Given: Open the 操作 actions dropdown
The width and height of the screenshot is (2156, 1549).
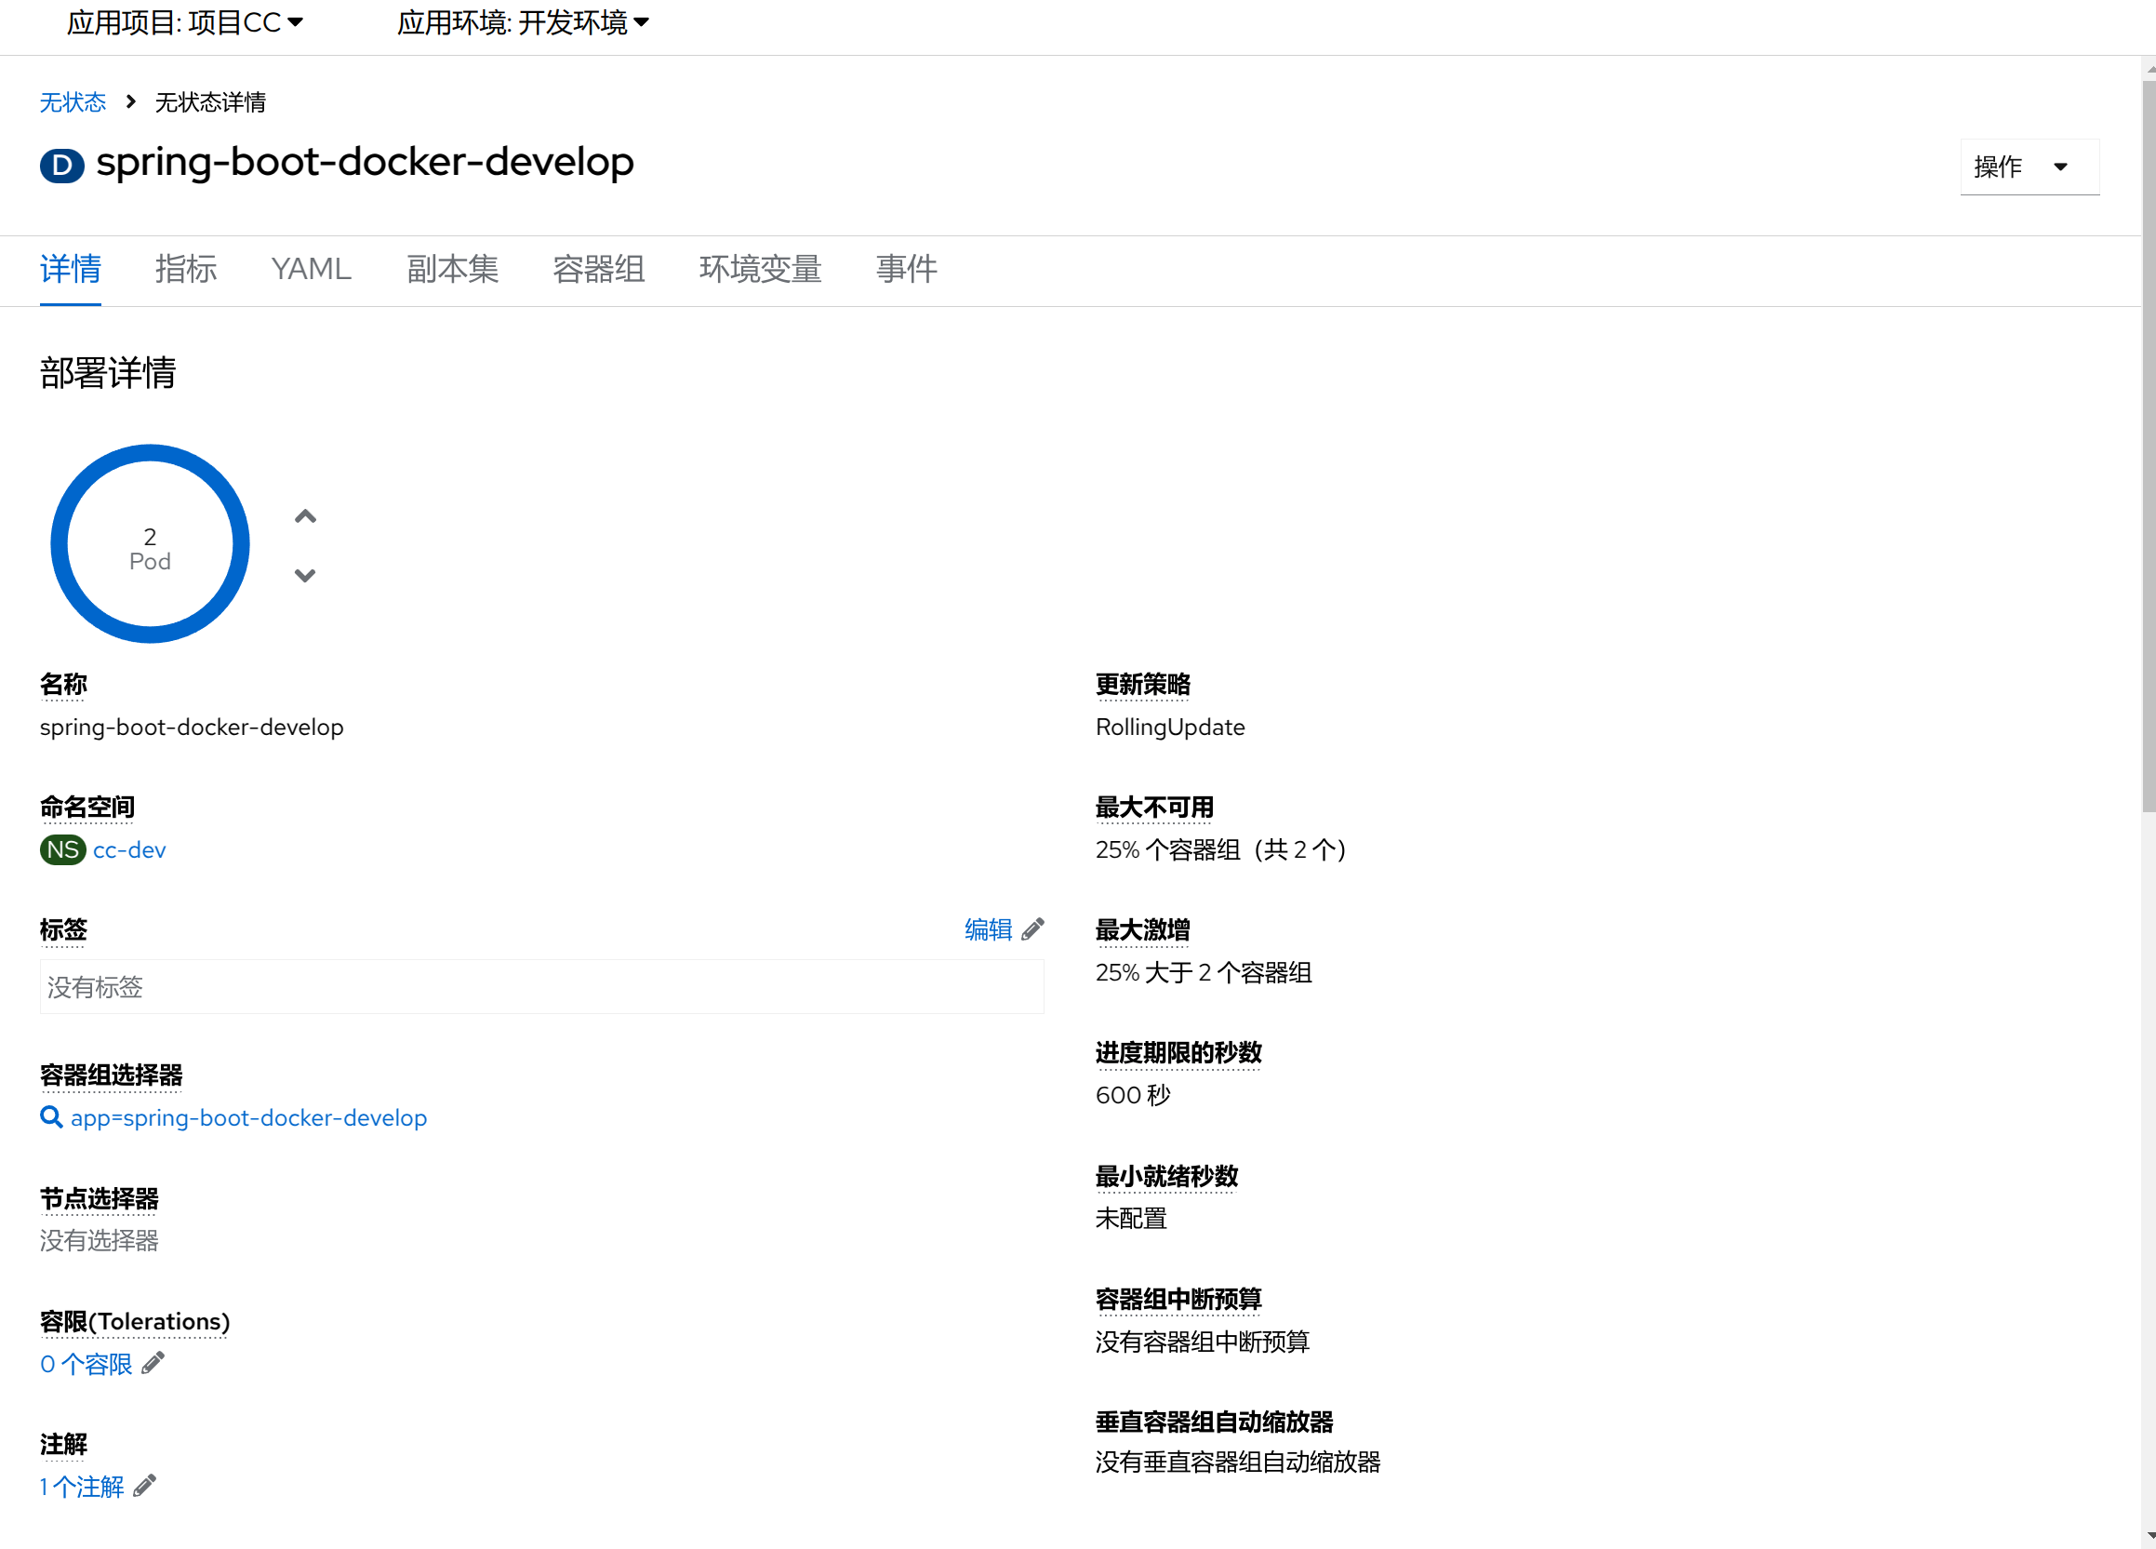Looking at the screenshot, I should 2029,167.
